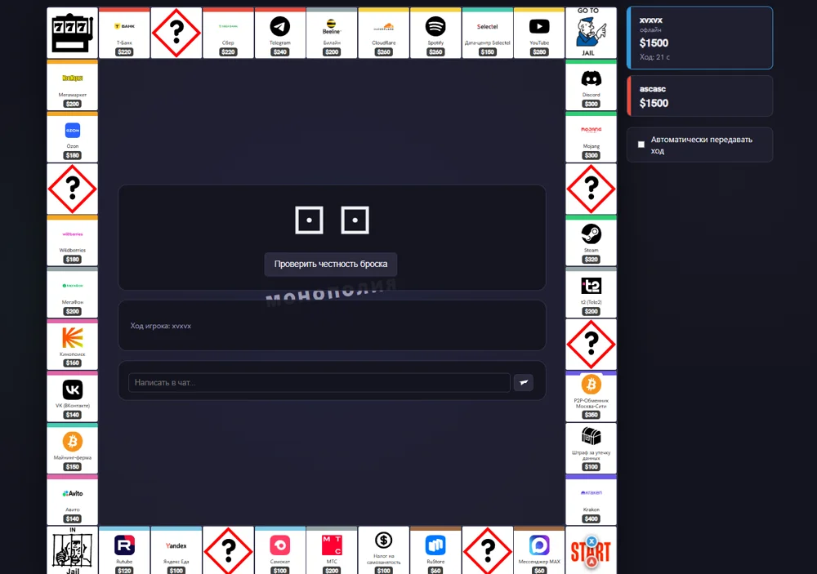Image resolution: width=817 pixels, height=574 pixels.
Task: Focus the Написать в чат input field
Action: click(319, 382)
